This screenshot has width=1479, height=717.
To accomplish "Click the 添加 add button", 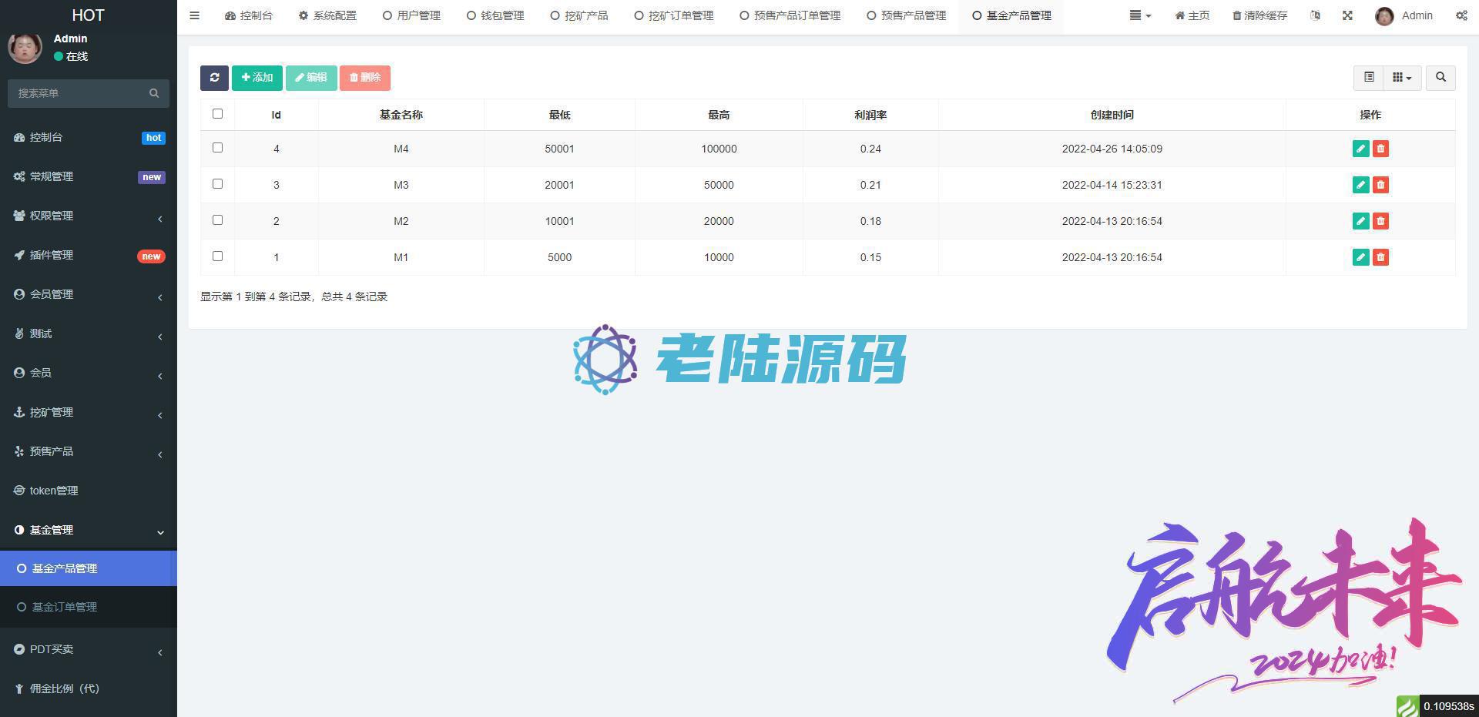I will tap(257, 78).
